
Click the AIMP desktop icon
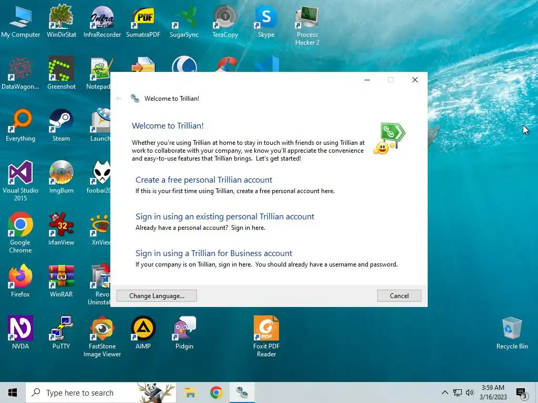tap(143, 333)
